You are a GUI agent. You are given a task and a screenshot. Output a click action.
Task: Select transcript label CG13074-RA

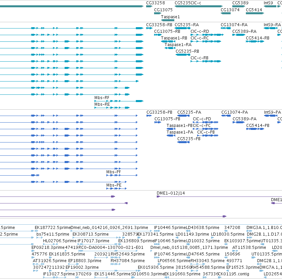(x=234, y=25)
